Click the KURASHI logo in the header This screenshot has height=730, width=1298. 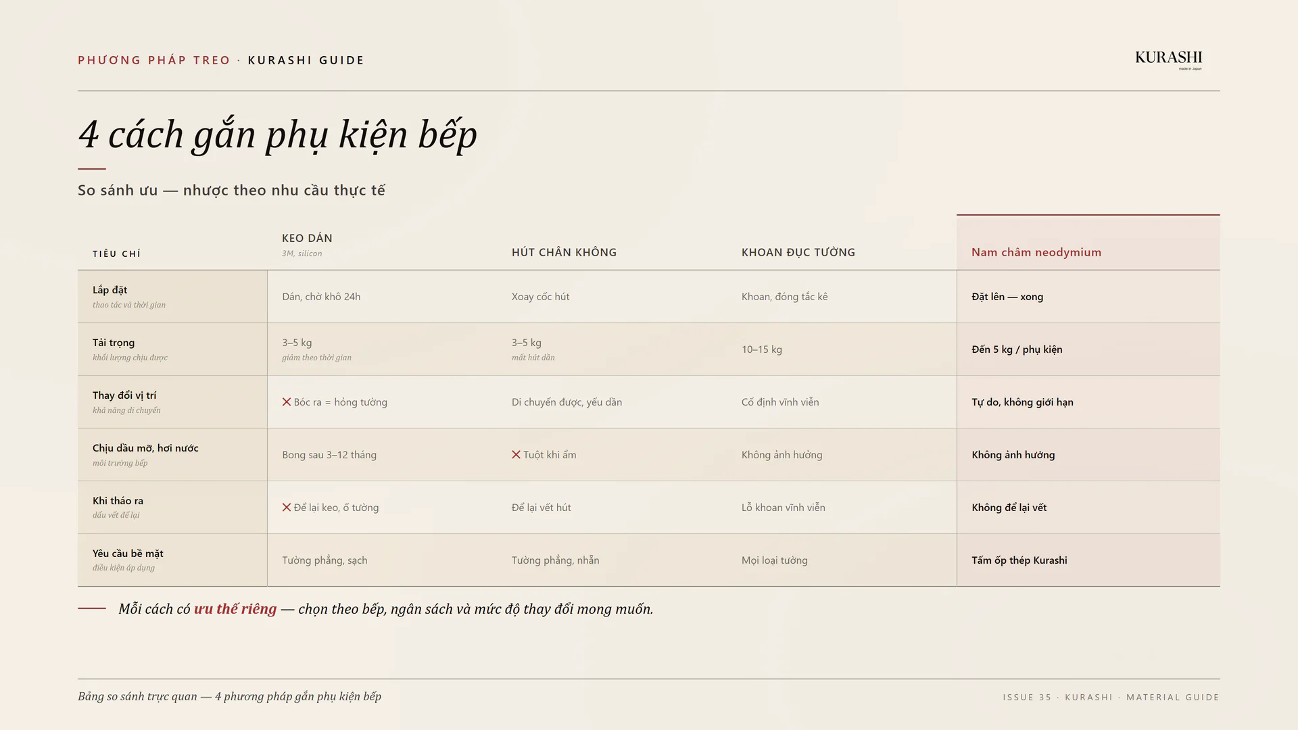tap(1168, 59)
